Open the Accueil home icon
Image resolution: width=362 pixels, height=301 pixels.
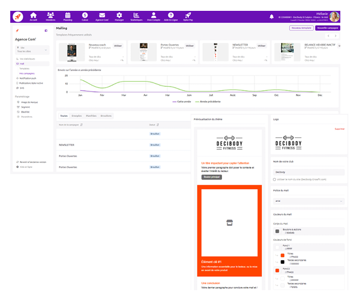(33, 16)
